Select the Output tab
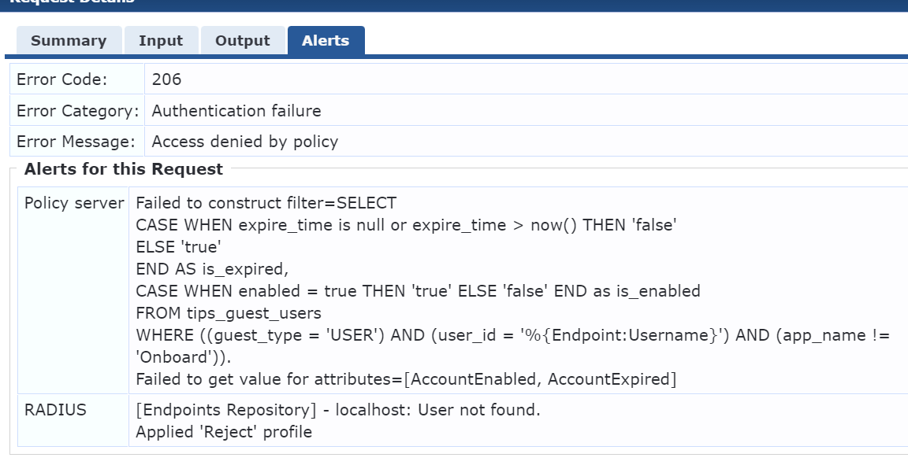 point(243,41)
